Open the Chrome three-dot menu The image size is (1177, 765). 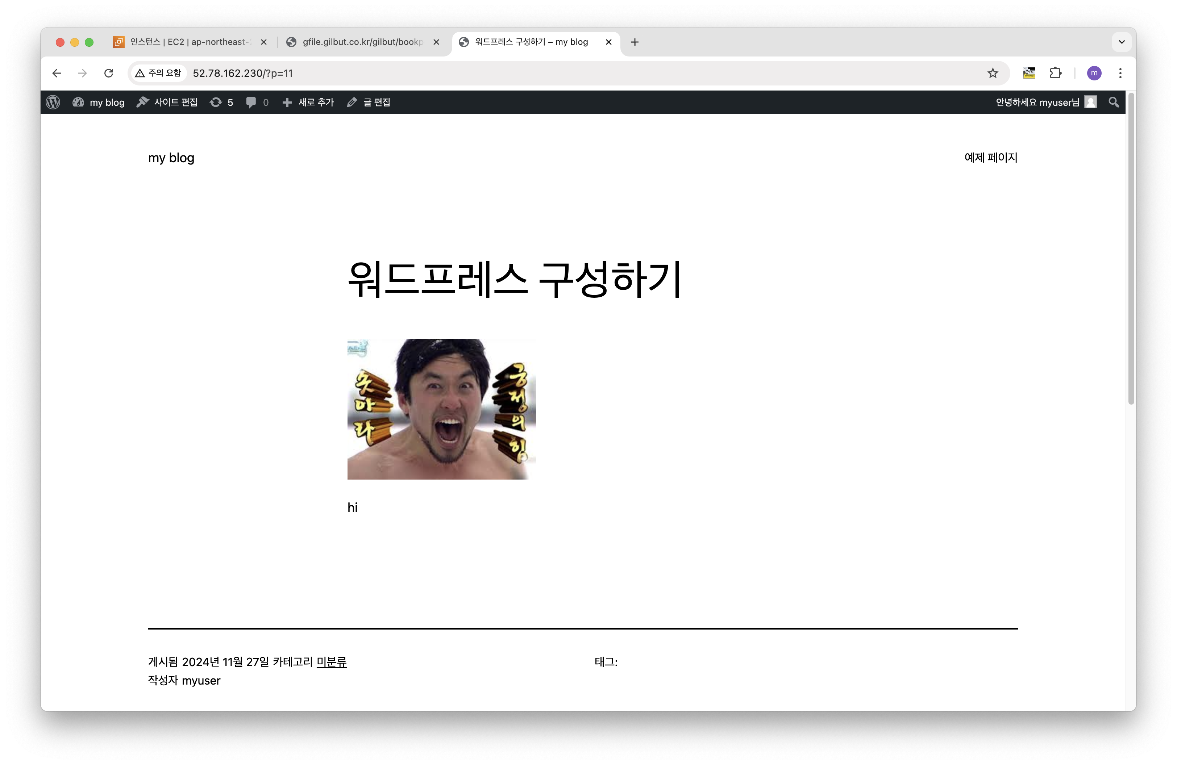pos(1120,73)
